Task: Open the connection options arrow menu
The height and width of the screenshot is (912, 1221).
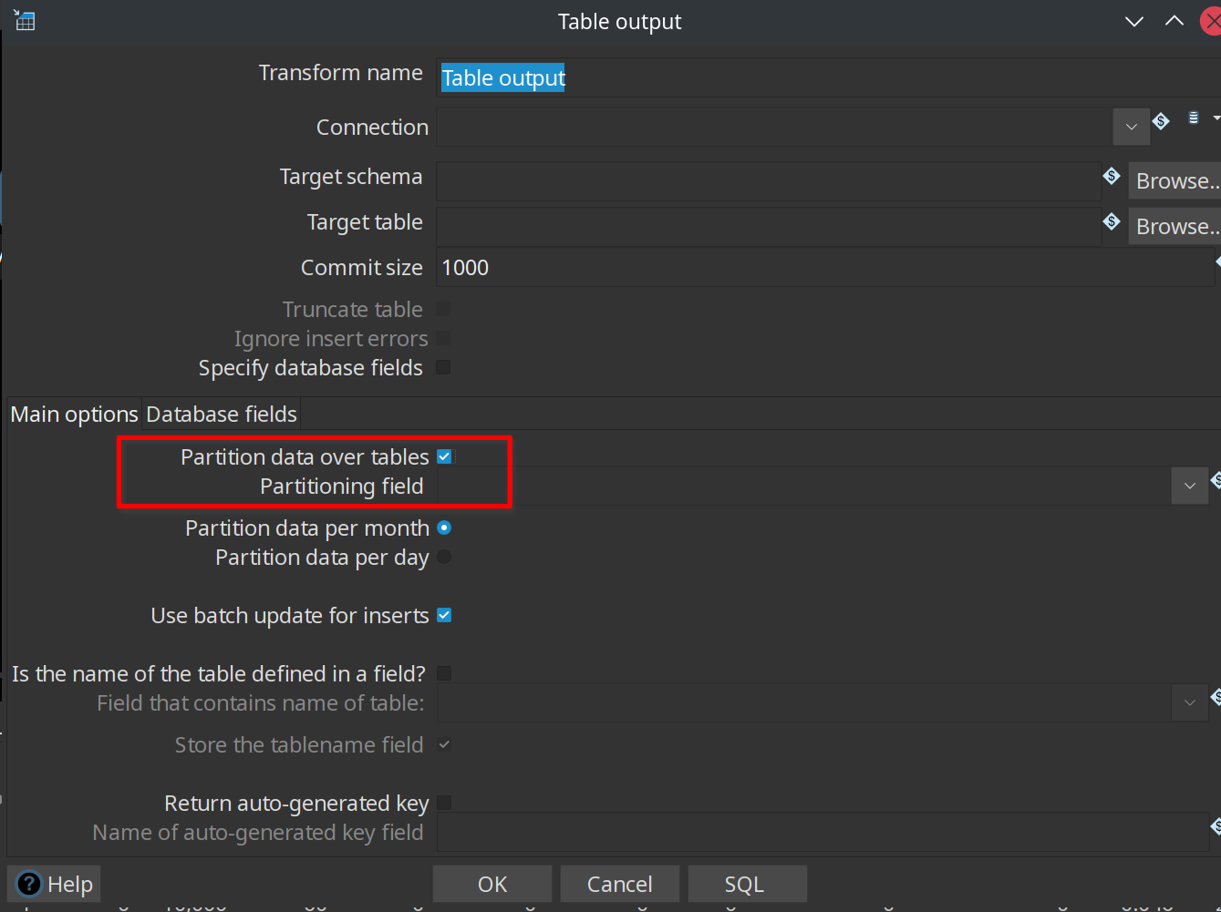Action: click(x=1216, y=118)
